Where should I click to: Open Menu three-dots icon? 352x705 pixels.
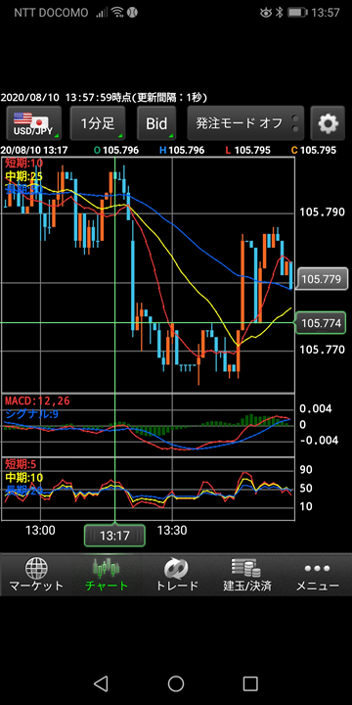click(317, 568)
